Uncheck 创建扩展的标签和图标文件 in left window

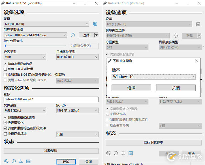(x=5, y=128)
